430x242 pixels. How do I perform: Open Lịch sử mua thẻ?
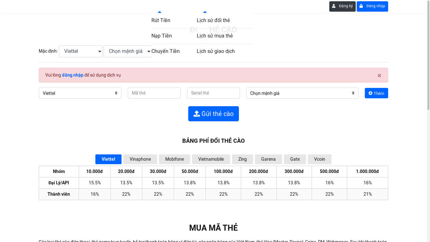pos(215,36)
